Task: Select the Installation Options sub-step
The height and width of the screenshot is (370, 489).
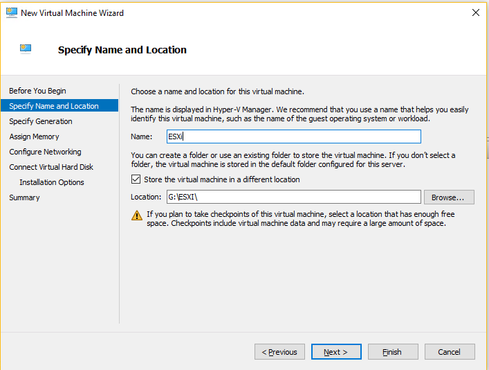Action: (x=52, y=182)
